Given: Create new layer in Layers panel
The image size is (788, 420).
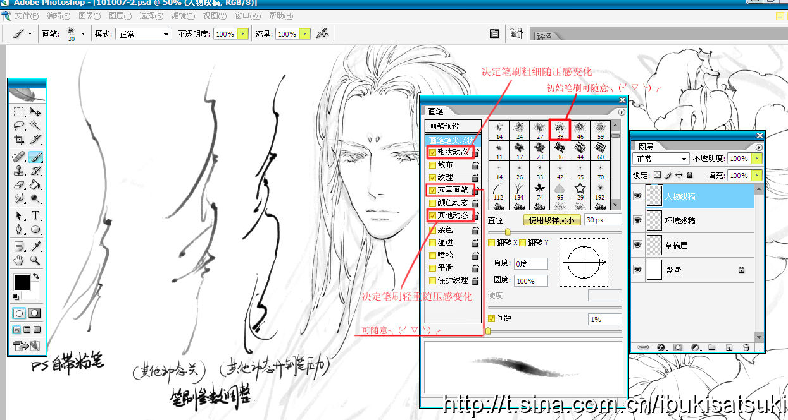Looking at the screenshot, I should (729, 347).
